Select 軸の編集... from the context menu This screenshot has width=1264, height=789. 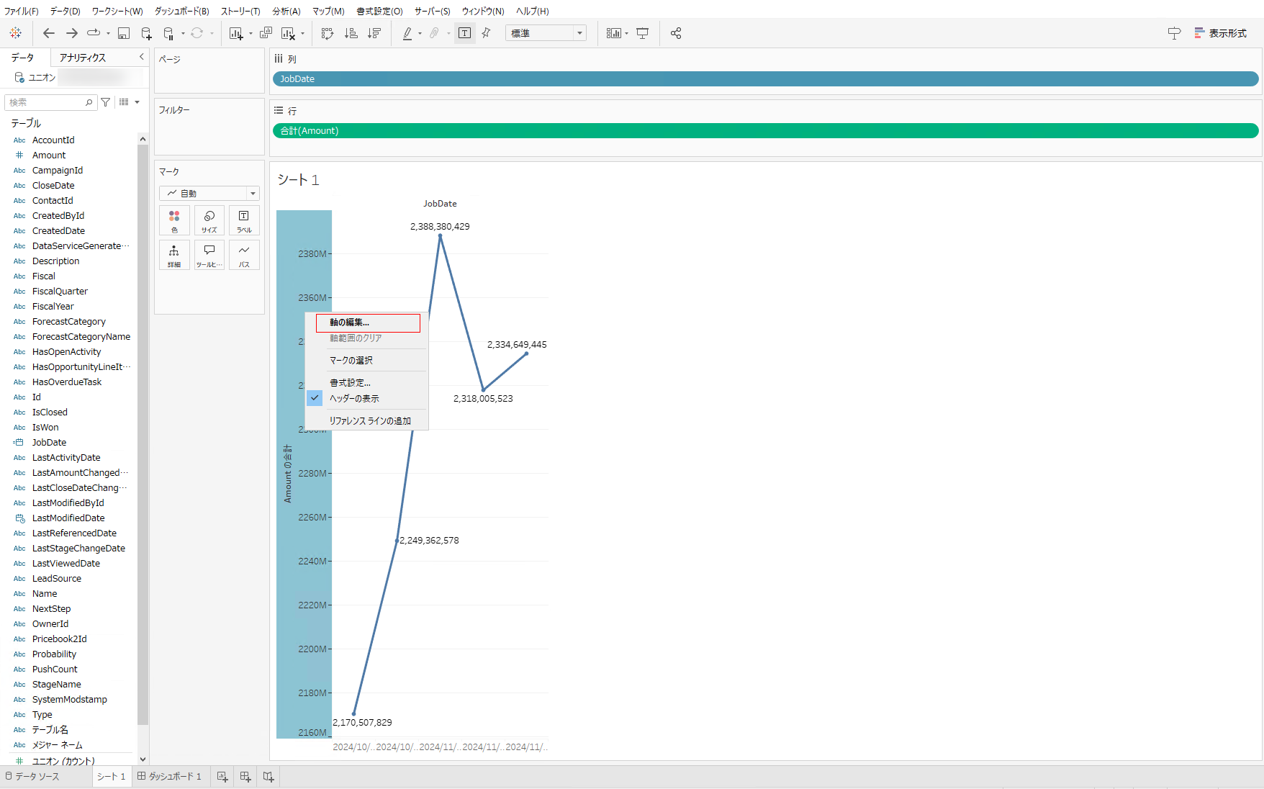point(350,323)
